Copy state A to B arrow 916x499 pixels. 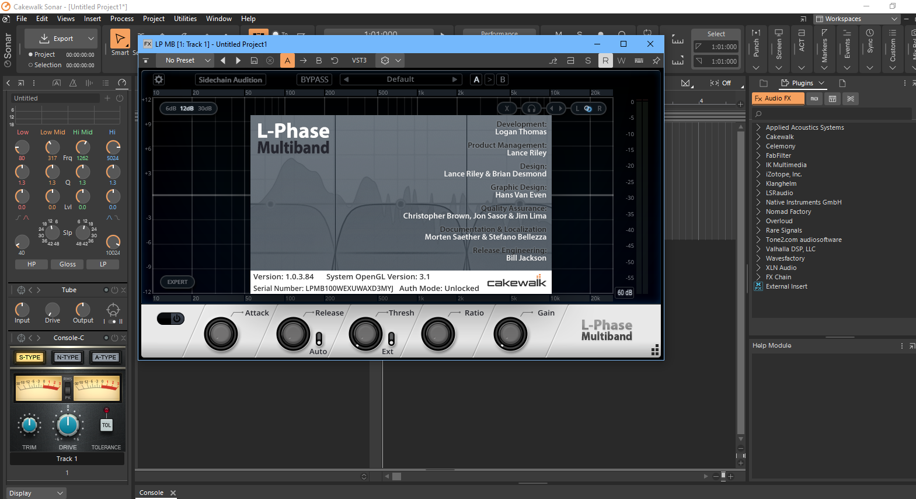tap(303, 60)
